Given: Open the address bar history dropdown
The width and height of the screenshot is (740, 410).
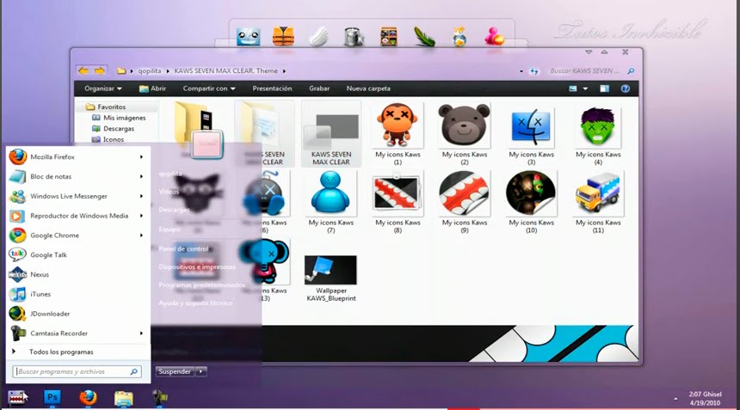Looking at the screenshot, I should click(x=521, y=71).
